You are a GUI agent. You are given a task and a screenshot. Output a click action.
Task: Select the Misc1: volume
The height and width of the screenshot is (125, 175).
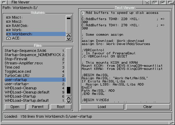coord(36,18)
